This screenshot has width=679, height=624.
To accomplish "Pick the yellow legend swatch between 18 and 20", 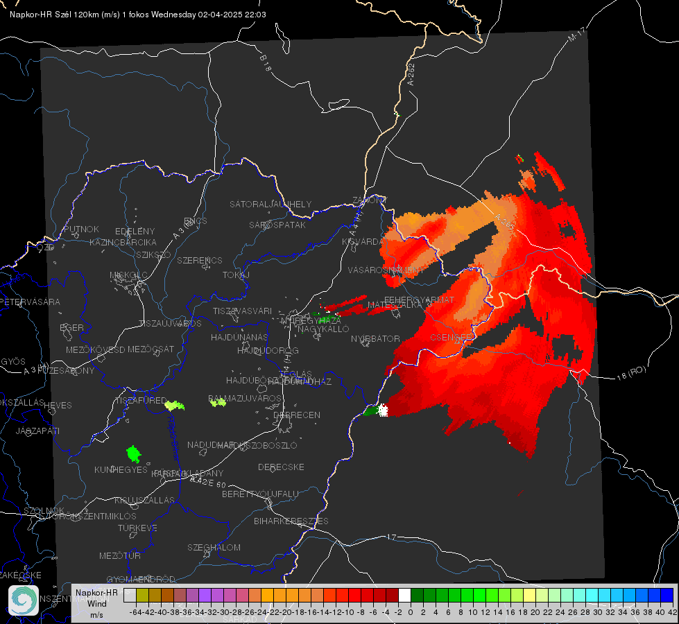I will (x=529, y=596).
